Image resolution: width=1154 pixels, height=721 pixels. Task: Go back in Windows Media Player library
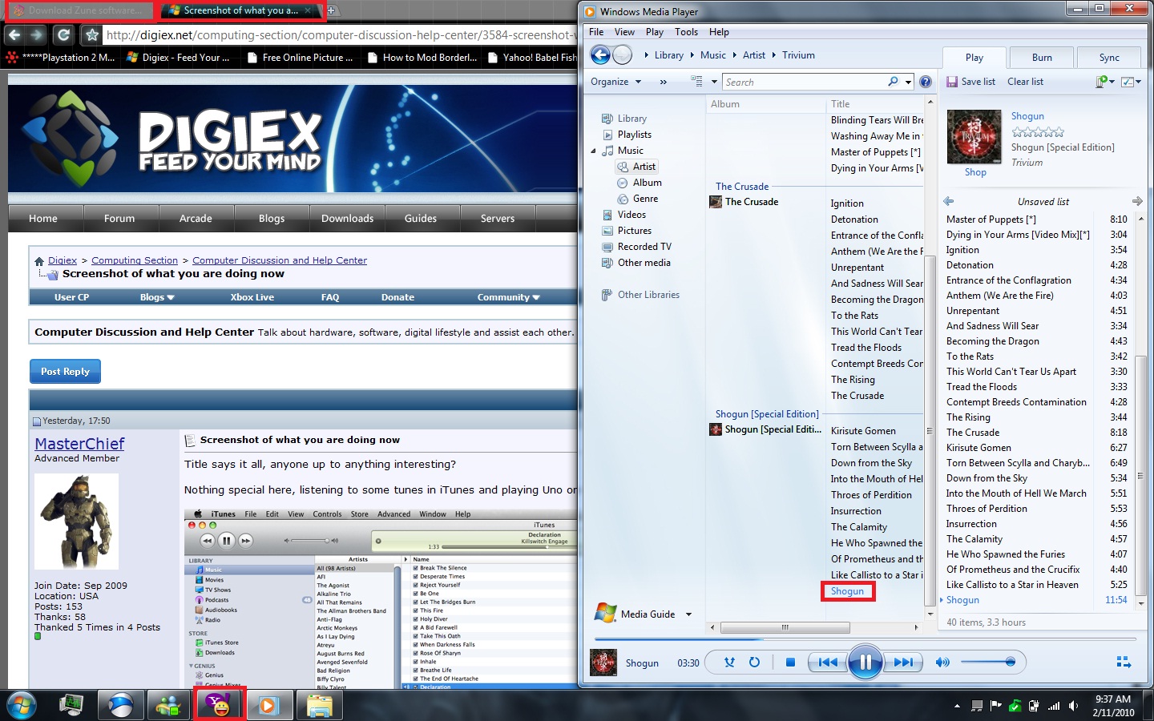coord(600,54)
